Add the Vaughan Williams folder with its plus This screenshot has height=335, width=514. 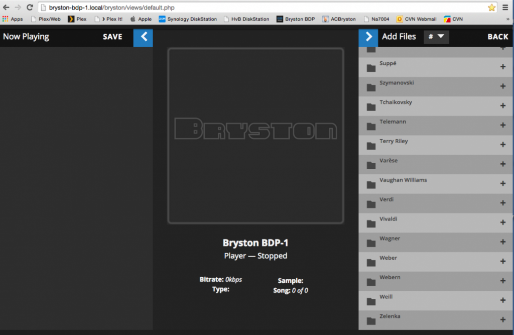pos(503,183)
